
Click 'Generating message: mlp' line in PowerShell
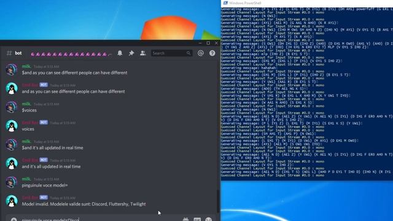[265, 54]
